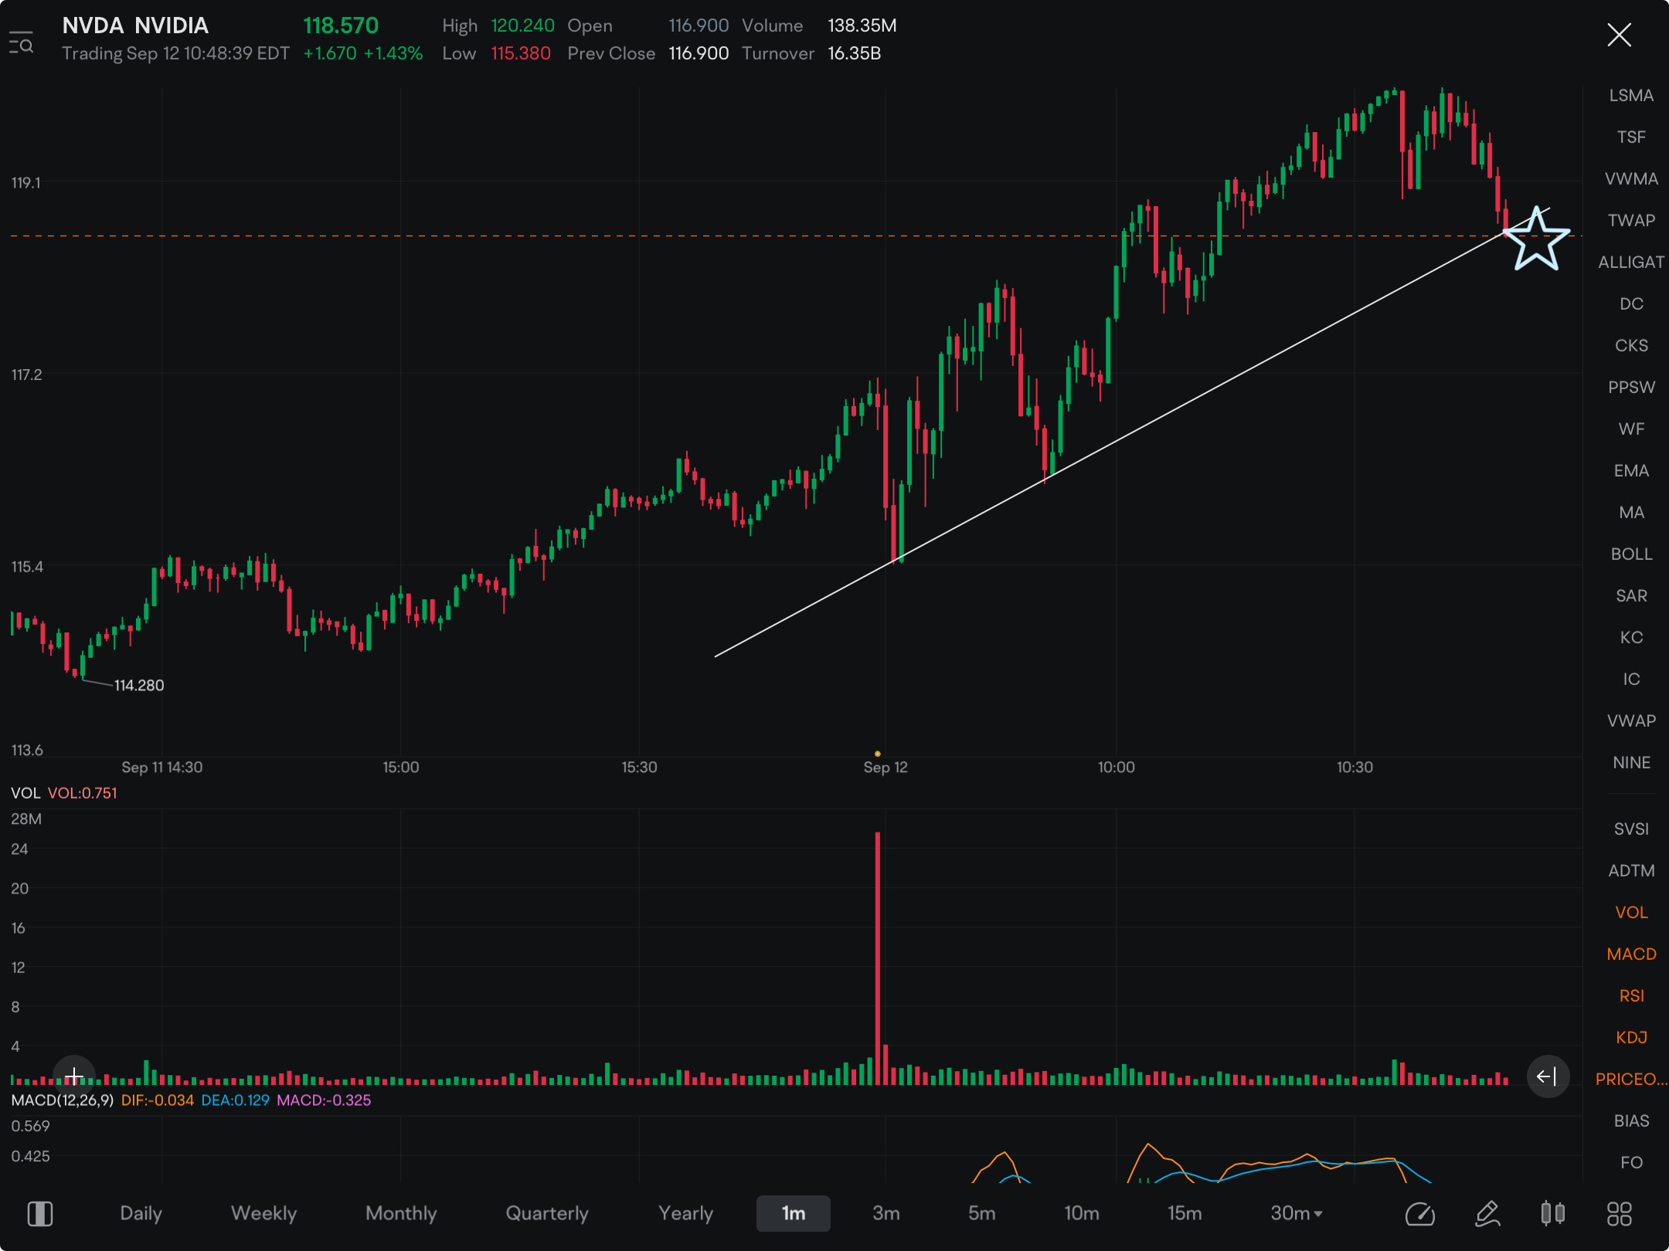Toggle the TWAP indicator
This screenshot has width=1669, height=1251.
pos(1631,220)
